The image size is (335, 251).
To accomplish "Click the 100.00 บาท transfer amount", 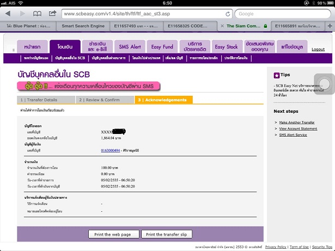I will pyautogui.click(x=109, y=168).
